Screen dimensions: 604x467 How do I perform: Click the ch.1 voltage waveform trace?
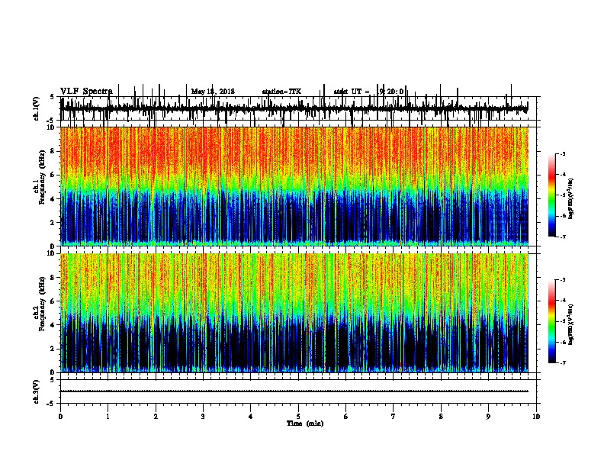[x=294, y=108]
